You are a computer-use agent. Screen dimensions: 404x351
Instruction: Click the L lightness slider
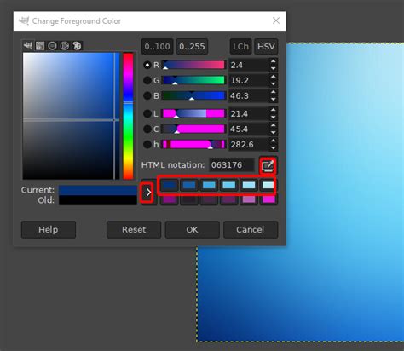tap(193, 114)
